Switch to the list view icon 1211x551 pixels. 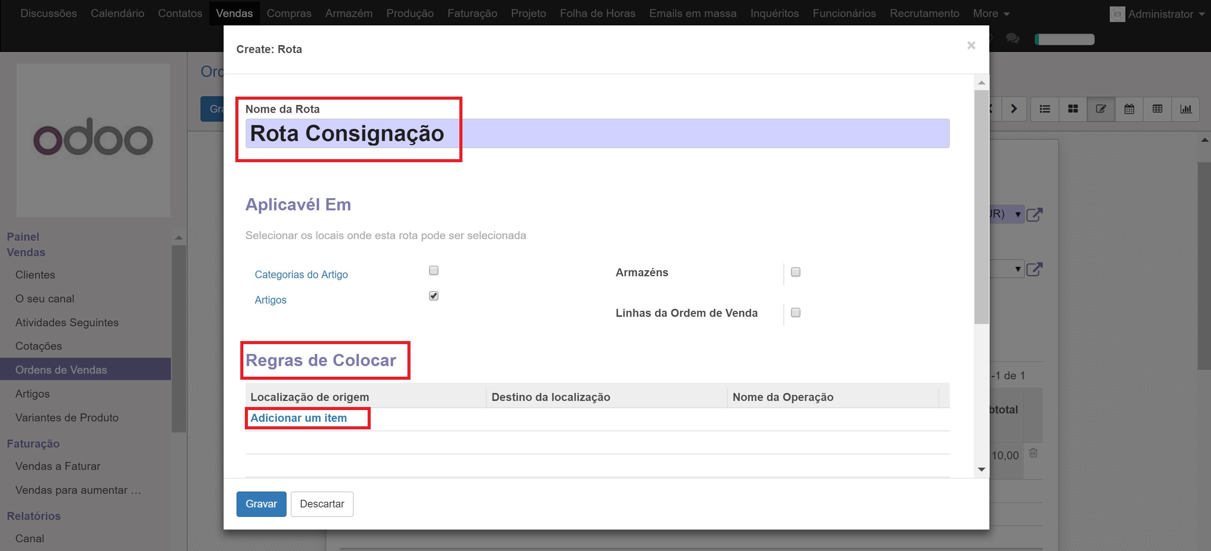tap(1045, 109)
